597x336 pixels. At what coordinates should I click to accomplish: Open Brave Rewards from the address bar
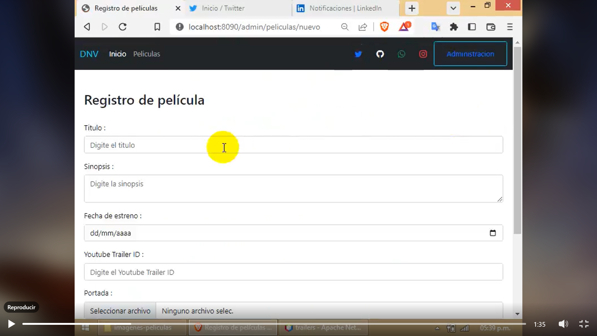(x=404, y=27)
